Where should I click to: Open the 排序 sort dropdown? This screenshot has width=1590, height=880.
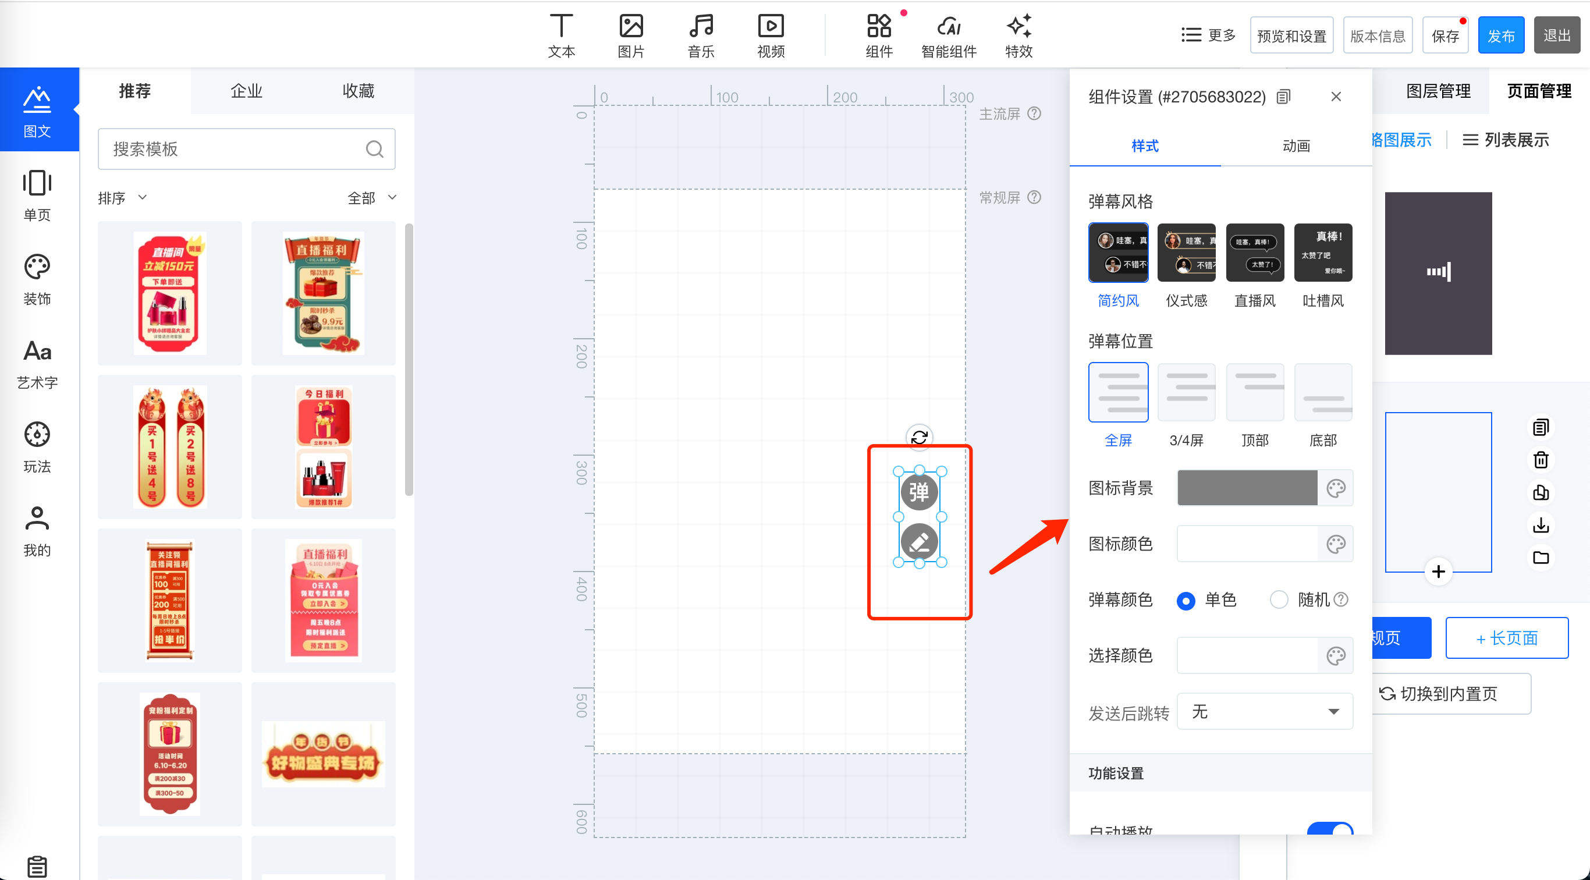point(122,198)
